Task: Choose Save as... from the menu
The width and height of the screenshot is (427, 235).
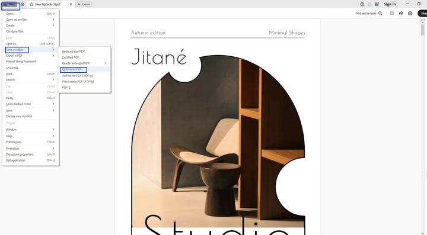Action: coord(30,44)
